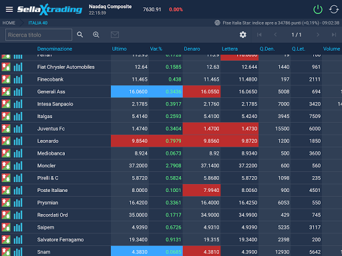Open the Juventus Fc stock row
The height and width of the screenshot is (256, 342).
coord(171,129)
